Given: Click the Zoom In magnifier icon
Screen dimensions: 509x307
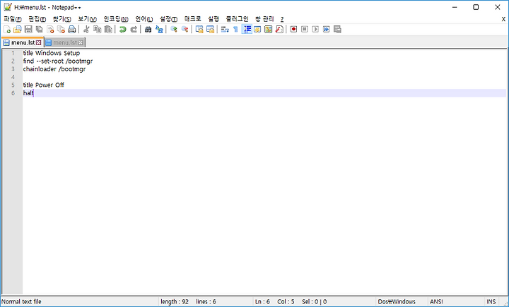Looking at the screenshot, I should click(174, 30).
